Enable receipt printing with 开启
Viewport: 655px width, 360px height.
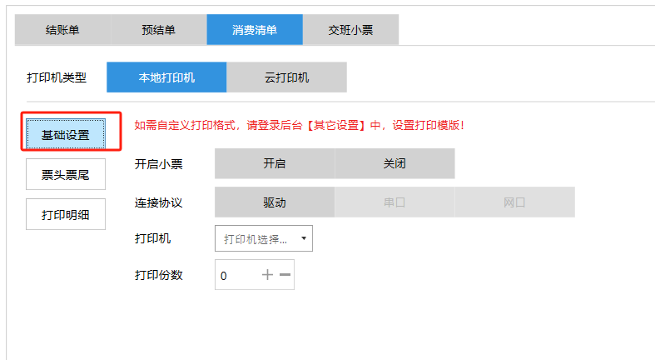(x=275, y=163)
